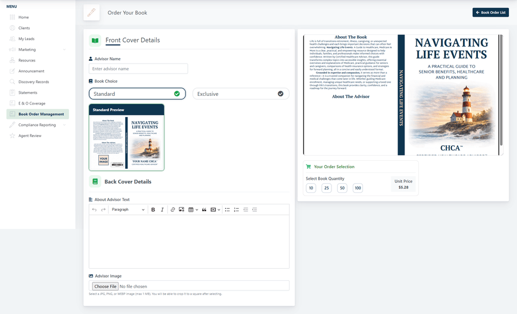Click the insert image toolbar icon
Image resolution: width=517 pixels, height=314 pixels.
(182, 210)
